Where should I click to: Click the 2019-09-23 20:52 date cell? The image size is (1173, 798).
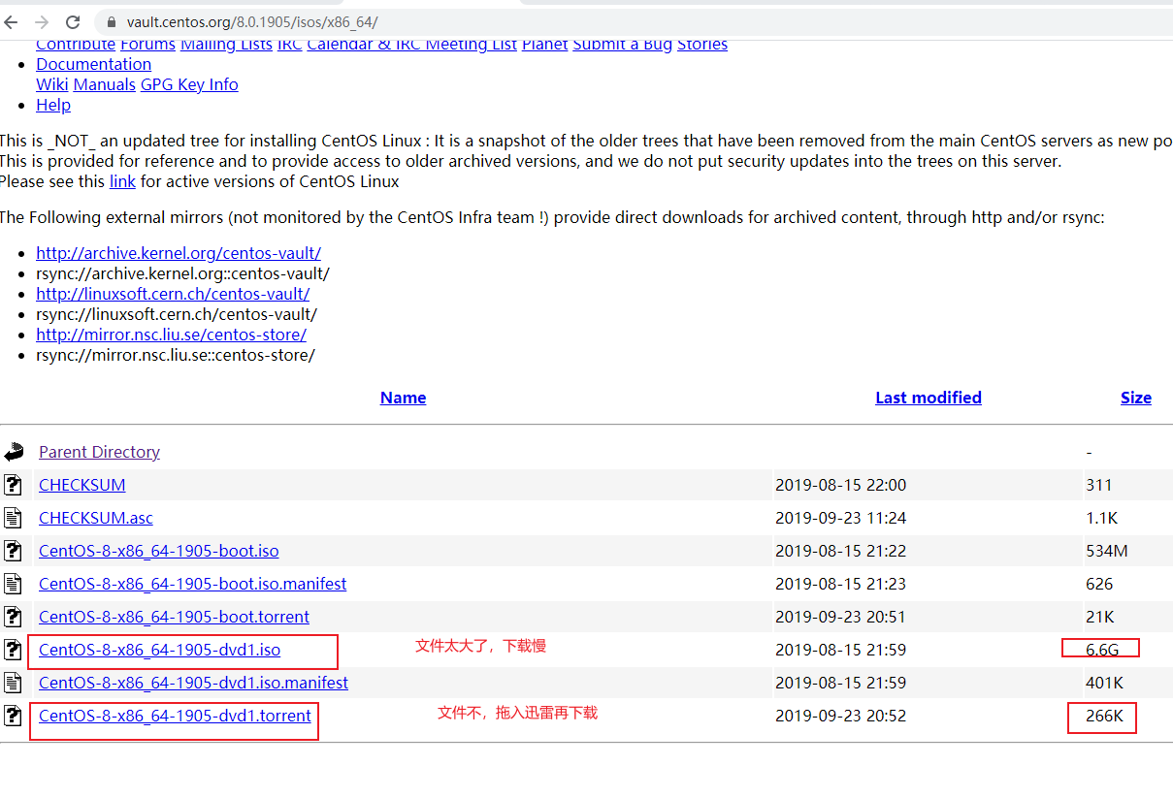point(840,716)
